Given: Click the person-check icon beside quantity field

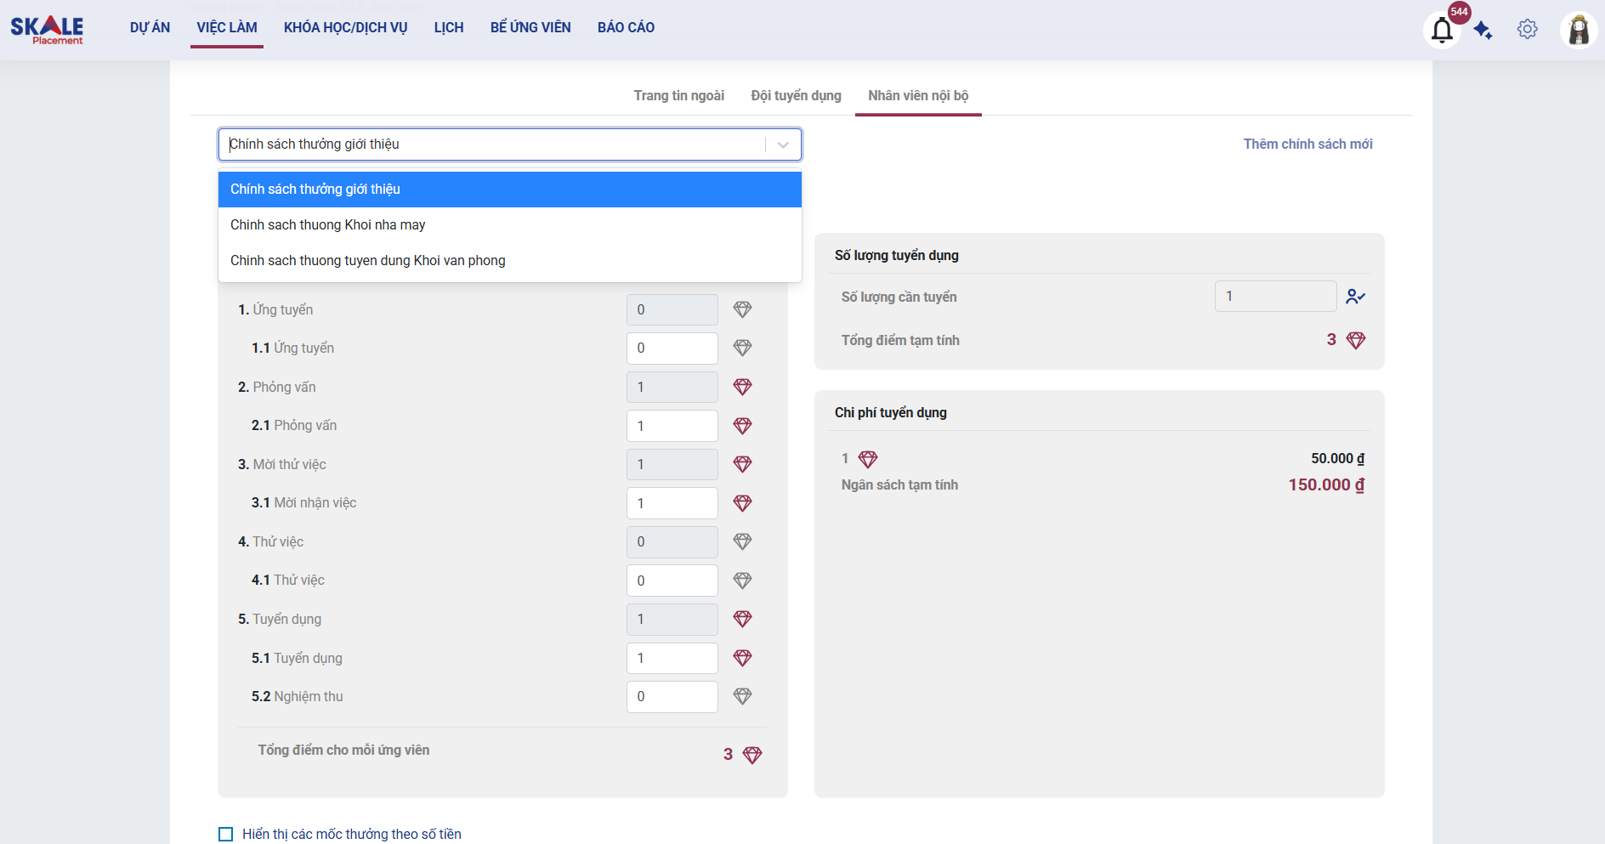Looking at the screenshot, I should click(1355, 297).
